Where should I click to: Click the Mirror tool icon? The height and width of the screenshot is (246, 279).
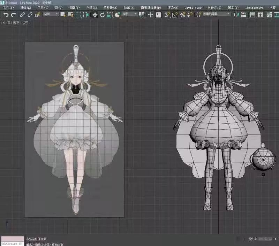tap(236, 15)
